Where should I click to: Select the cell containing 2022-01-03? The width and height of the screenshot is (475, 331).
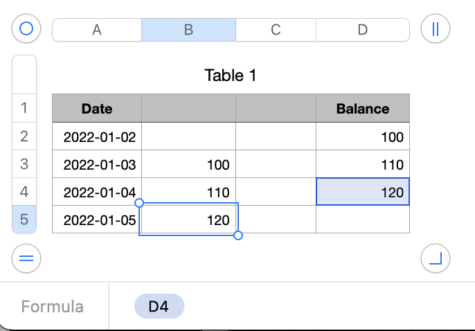point(97,164)
